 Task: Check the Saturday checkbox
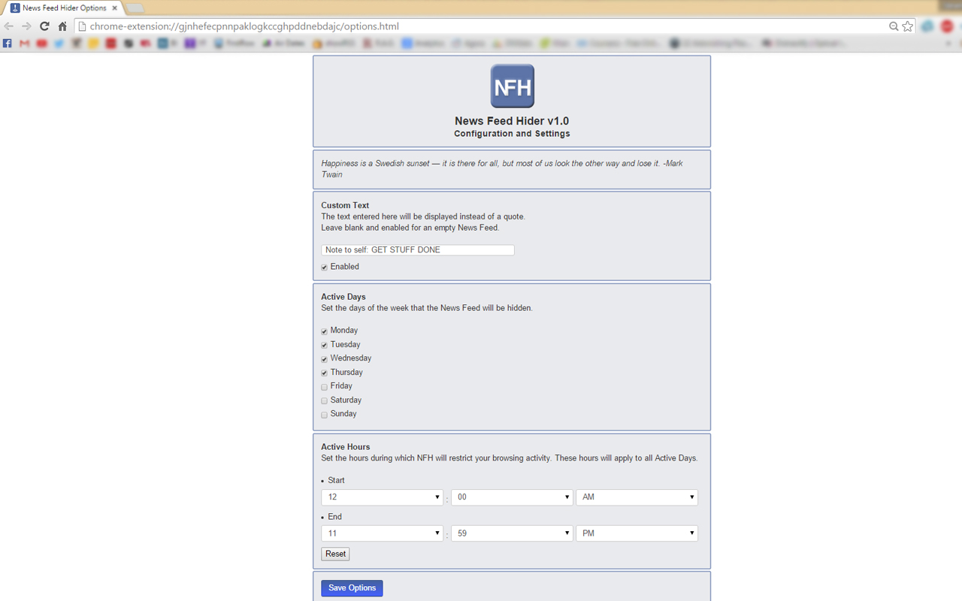pyautogui.click(x=324, y=400)
